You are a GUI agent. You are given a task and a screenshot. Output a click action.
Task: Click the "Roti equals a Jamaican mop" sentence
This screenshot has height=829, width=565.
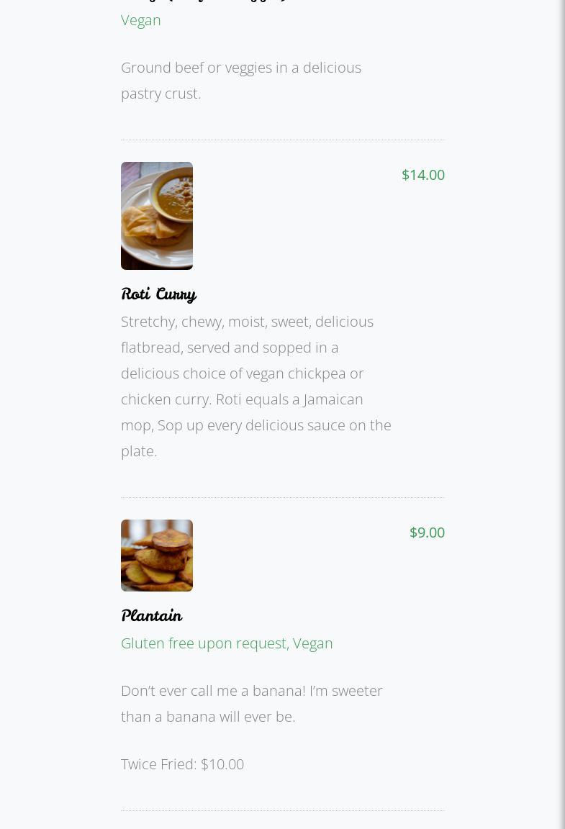288,399
